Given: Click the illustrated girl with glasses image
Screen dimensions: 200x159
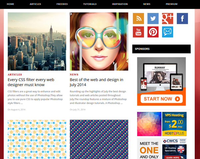Looking at the screenshot, I should coord(99,41).
